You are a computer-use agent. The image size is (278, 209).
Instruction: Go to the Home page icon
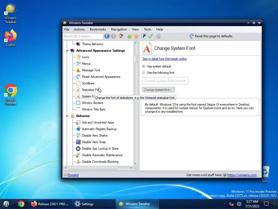[121, 36]
